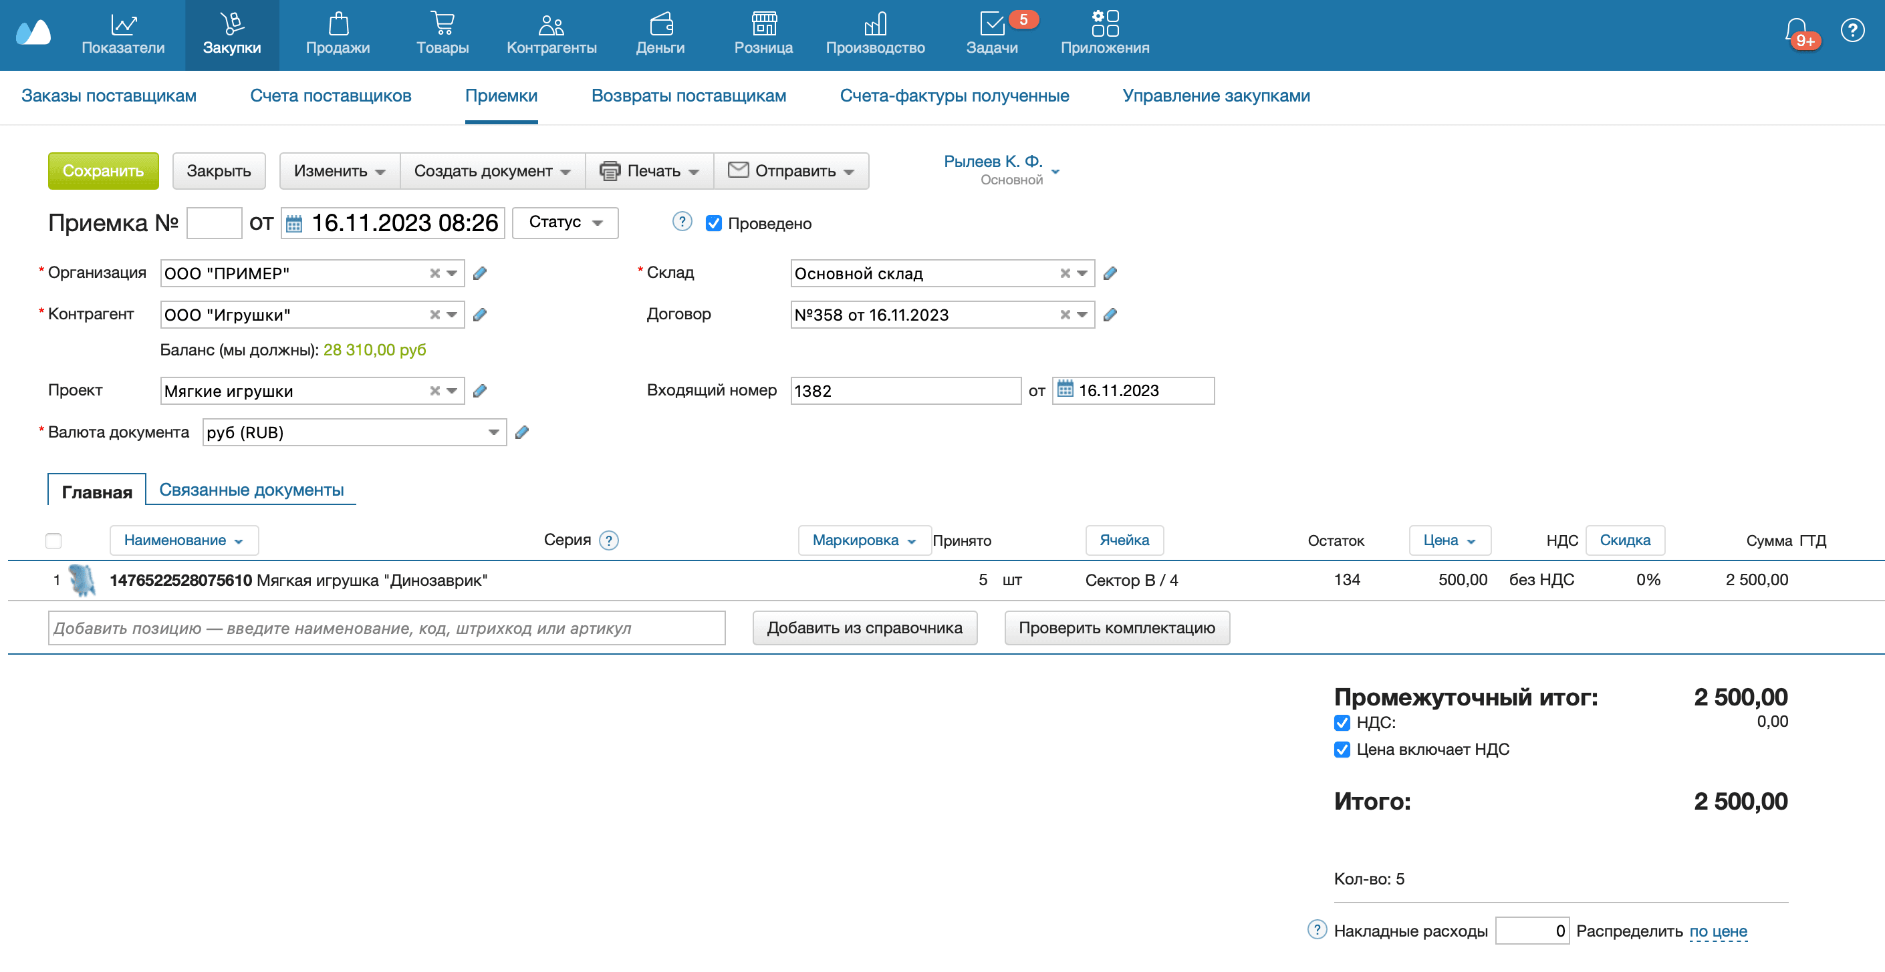
Task: Click the help question mark in top bar
Action: (1852, 31)
